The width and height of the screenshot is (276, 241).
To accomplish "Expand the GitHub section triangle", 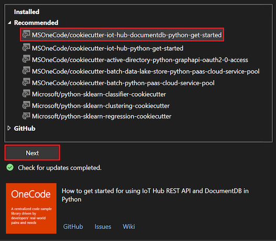I will coord(9,128).
